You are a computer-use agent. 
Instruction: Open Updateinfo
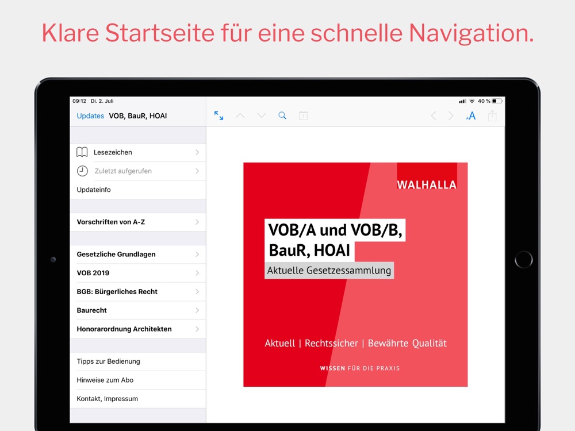[x=138, y=190]
